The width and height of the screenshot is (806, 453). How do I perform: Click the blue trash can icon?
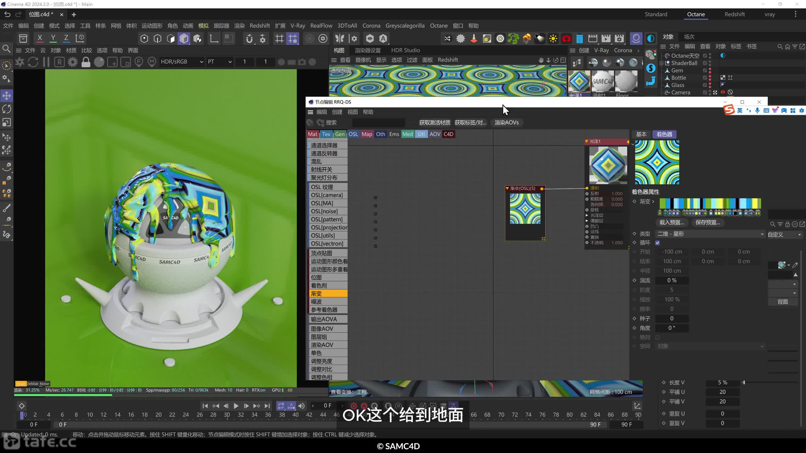click(x=579, y=39)
